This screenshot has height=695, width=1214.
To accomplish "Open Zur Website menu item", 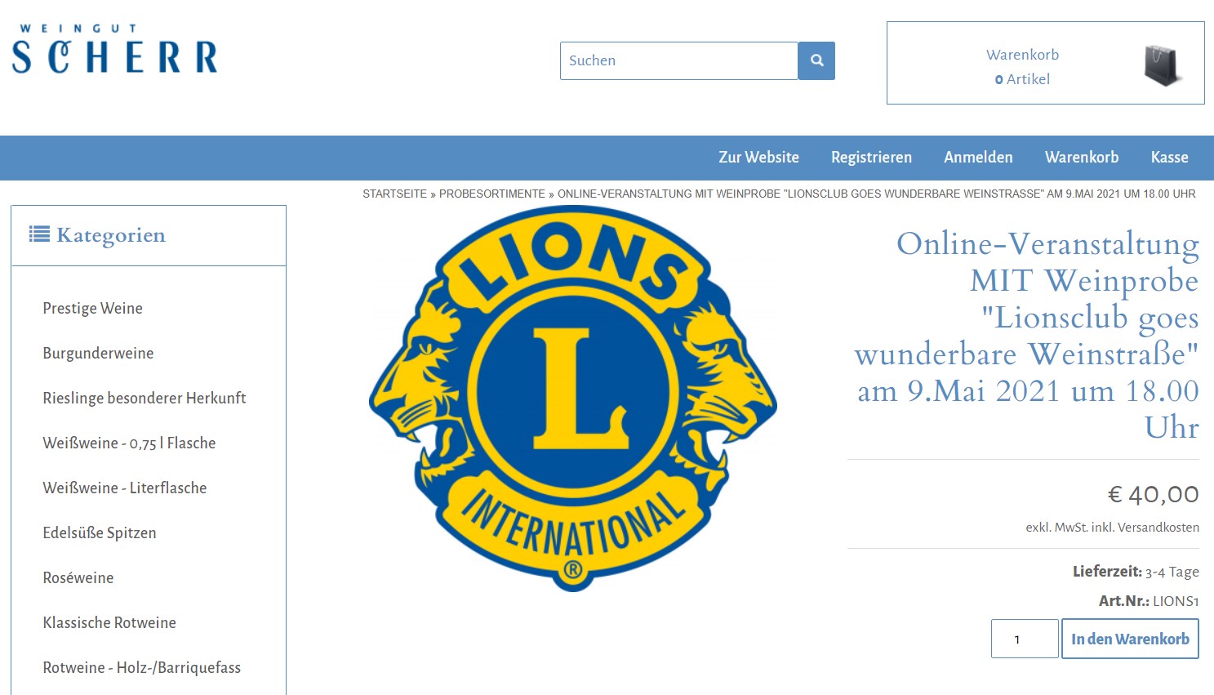I will pos(758,158).
